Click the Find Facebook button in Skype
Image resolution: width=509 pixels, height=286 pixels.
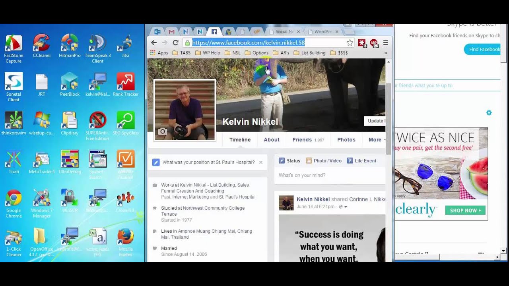(x=482, y=49)
